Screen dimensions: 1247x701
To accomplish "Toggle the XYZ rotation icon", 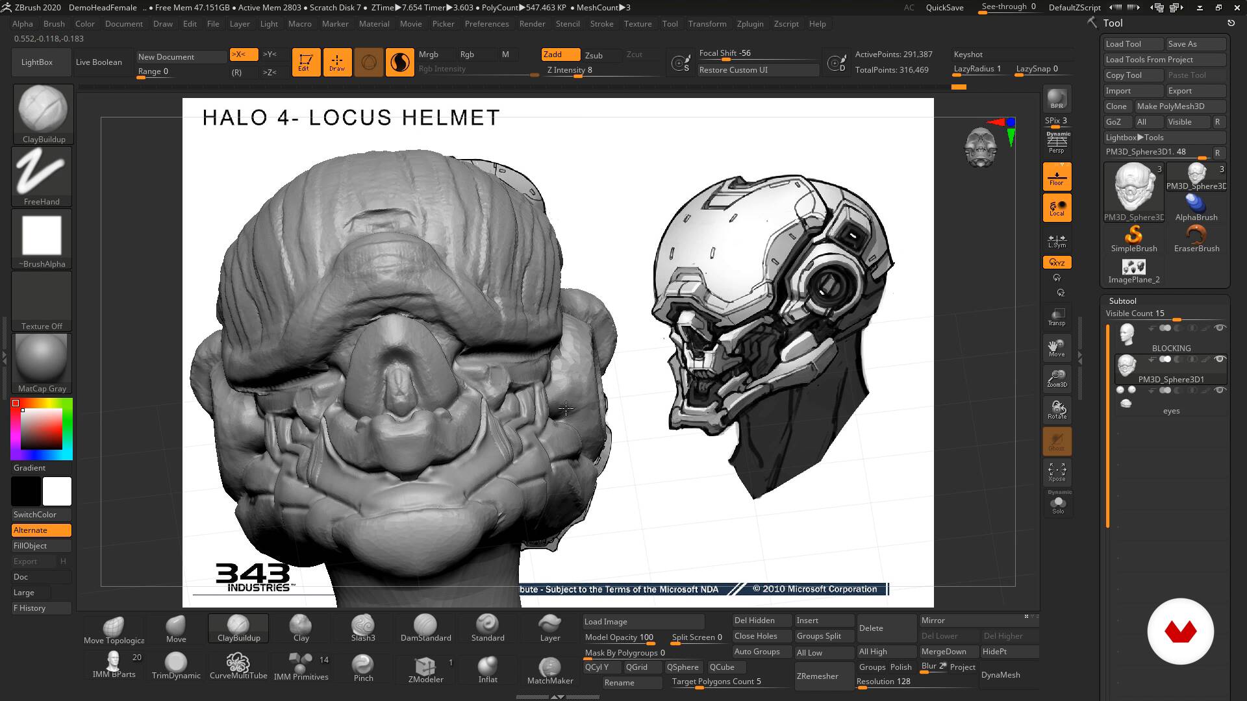I will pos(1057,262).
